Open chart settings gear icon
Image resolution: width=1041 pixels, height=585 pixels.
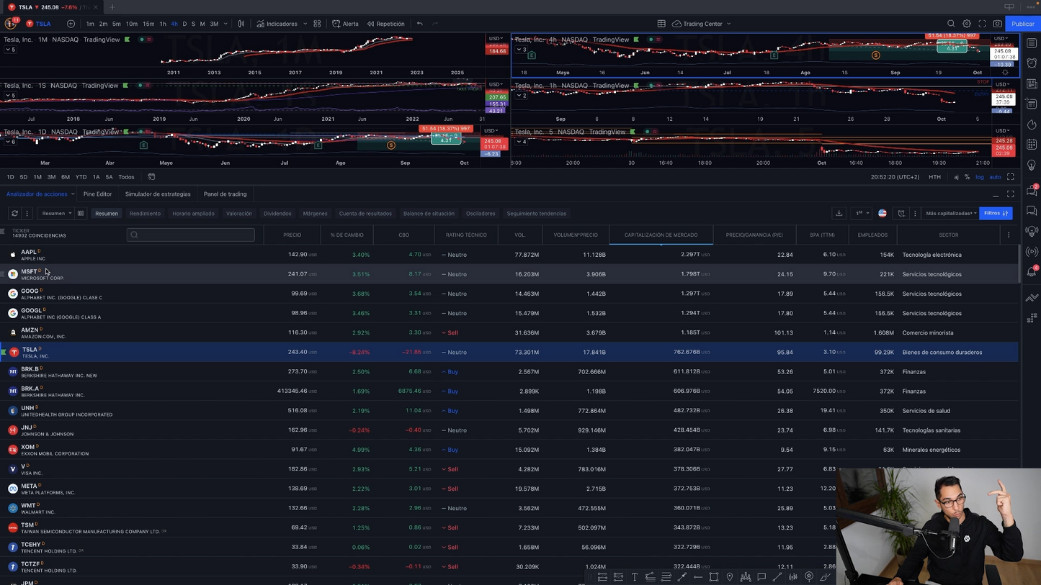[x=967, y=24]
